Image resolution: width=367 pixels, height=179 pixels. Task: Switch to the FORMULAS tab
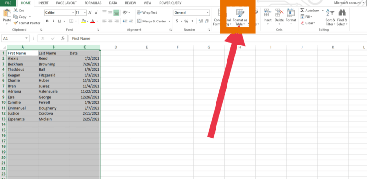coord(93,3)
